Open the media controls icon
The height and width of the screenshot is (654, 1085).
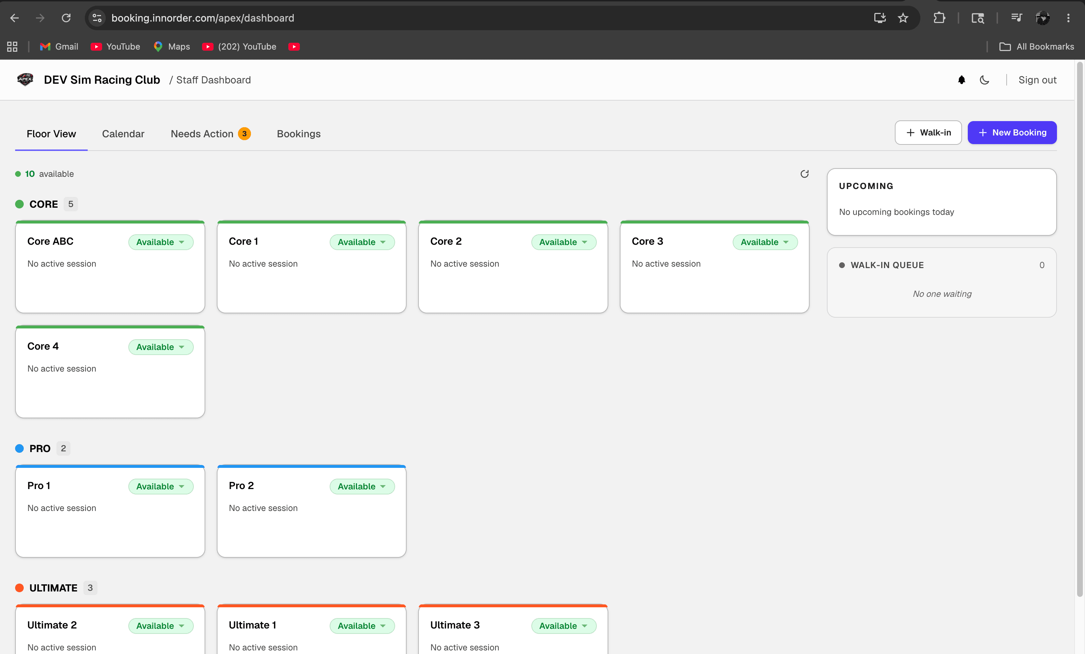pos(1016,18)
